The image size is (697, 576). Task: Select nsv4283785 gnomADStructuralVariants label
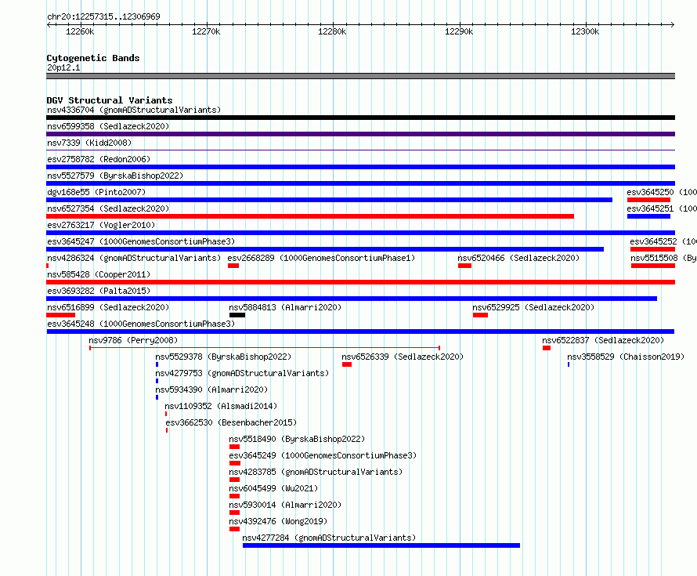[316, 472]
